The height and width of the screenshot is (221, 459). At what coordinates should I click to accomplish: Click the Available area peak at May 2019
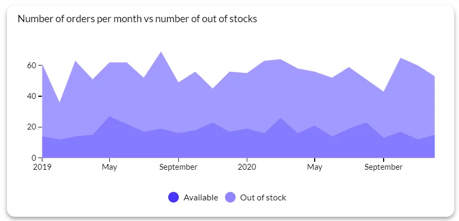[109, 117]
